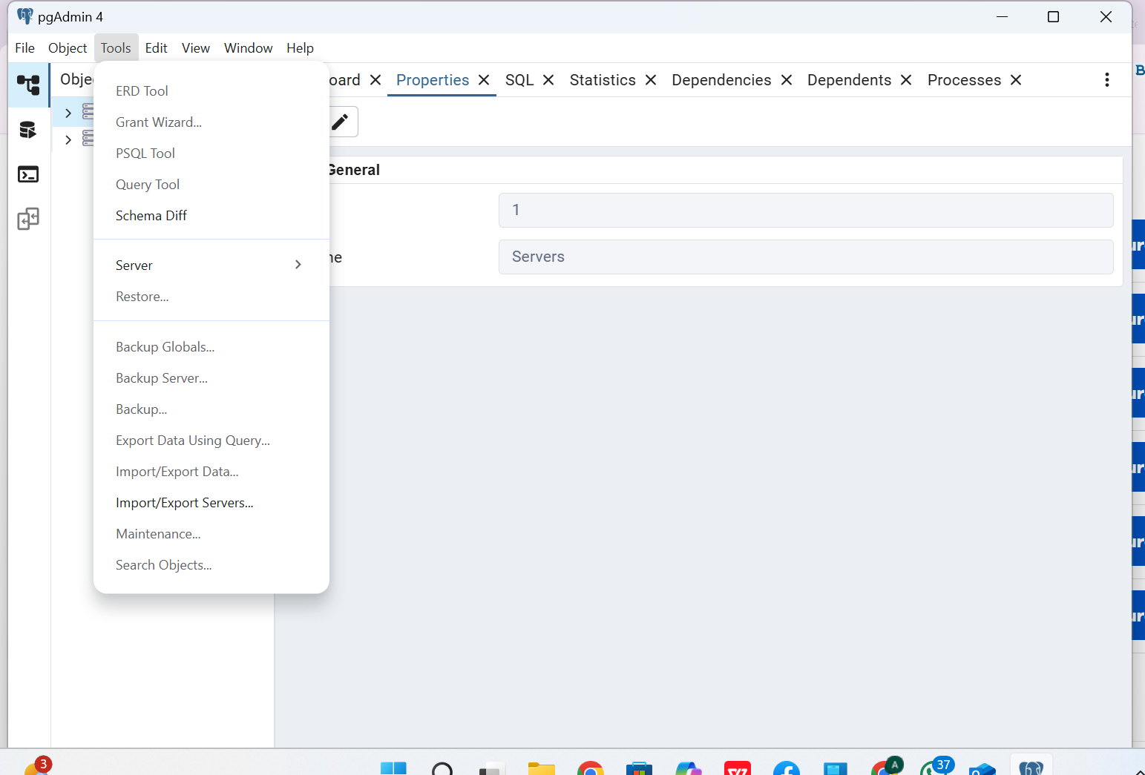Choose Import/Export Servers menu entry

(x=184, y=503)
